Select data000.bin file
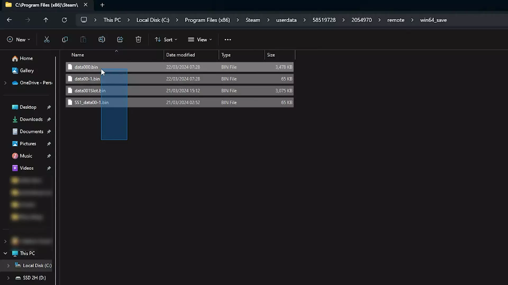 coord(86,67)
